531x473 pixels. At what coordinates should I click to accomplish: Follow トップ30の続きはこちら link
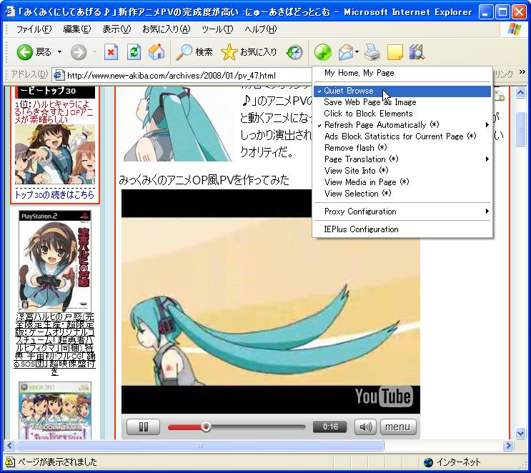coord(54,194)
